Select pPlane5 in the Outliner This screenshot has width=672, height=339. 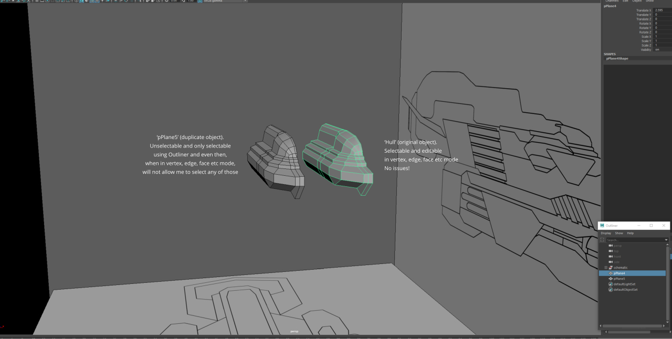click(618, 279)
